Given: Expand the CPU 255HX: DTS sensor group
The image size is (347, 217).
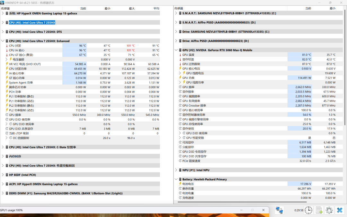Looking at the screenshot, I should [3, 32].
